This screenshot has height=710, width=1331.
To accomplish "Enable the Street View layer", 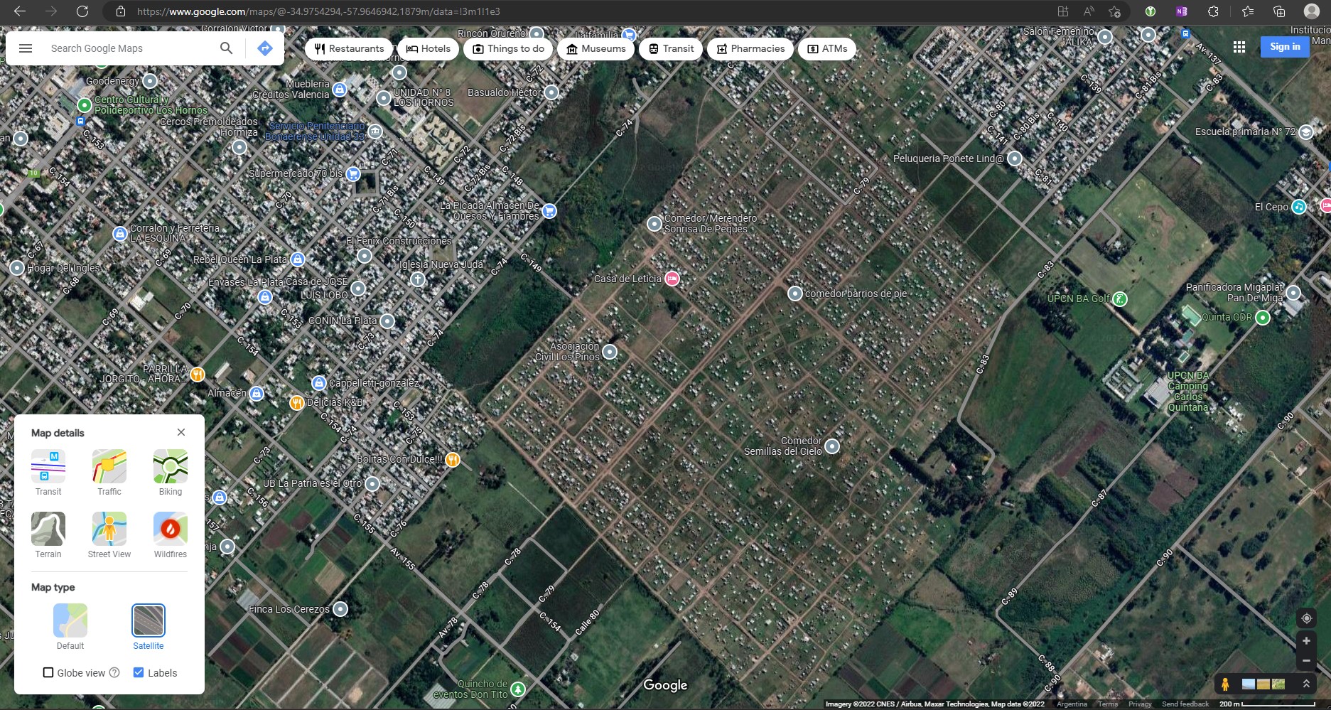I will click(109, 534).
